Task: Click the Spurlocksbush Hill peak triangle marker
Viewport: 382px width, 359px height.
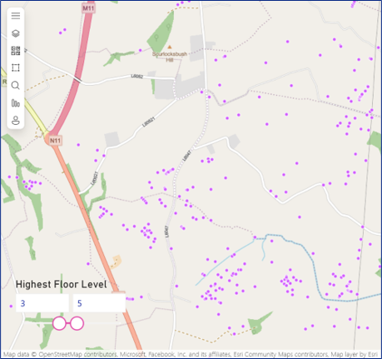Action: [x=170, y=47]
